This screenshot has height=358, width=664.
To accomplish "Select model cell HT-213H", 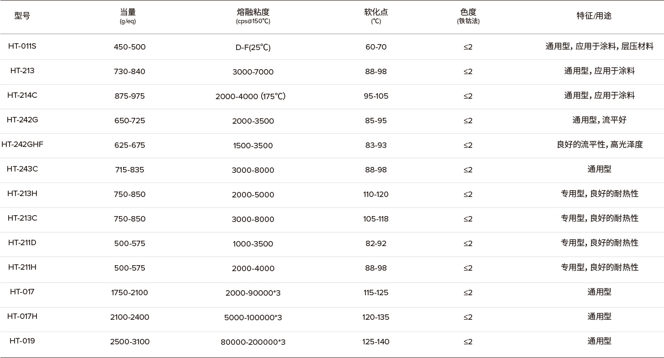I will pos(22,194).
